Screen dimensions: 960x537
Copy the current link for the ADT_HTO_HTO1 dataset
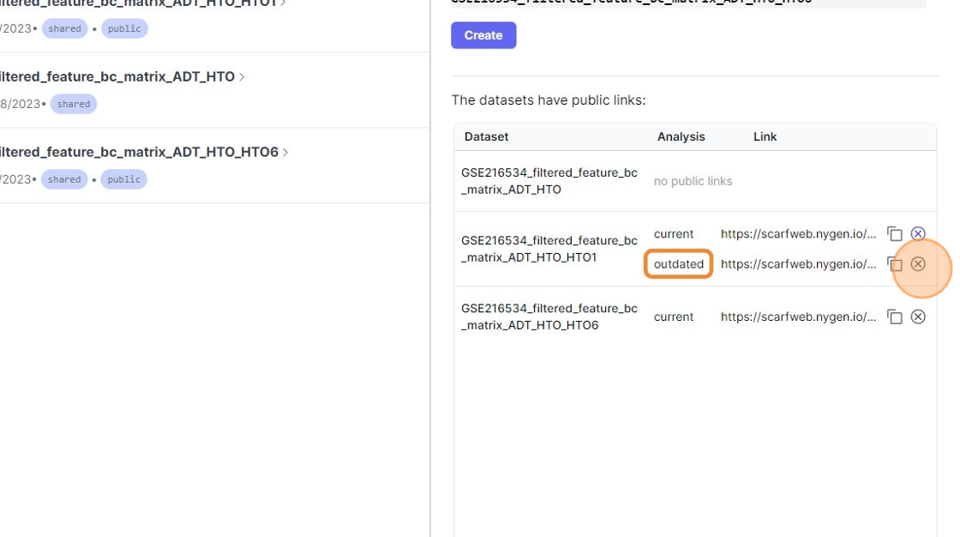tap(895, 234)
